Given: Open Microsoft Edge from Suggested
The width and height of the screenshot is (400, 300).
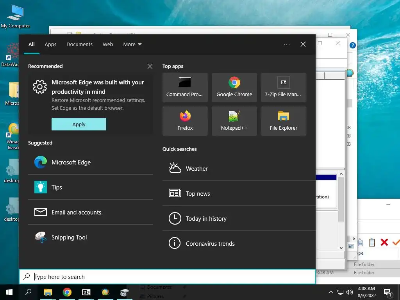Looking at the screenshot, I should 91,162.
